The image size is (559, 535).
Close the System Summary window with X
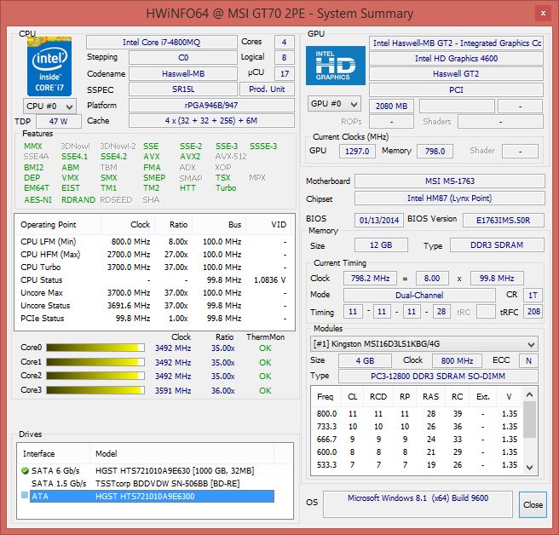(x=543, y=13)
